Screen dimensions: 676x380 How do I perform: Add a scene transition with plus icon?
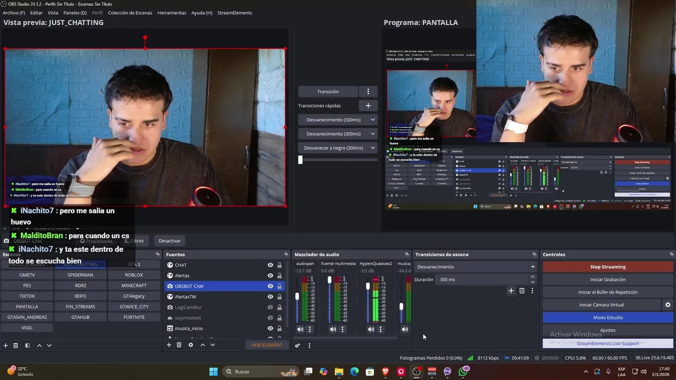click(511, 290)
